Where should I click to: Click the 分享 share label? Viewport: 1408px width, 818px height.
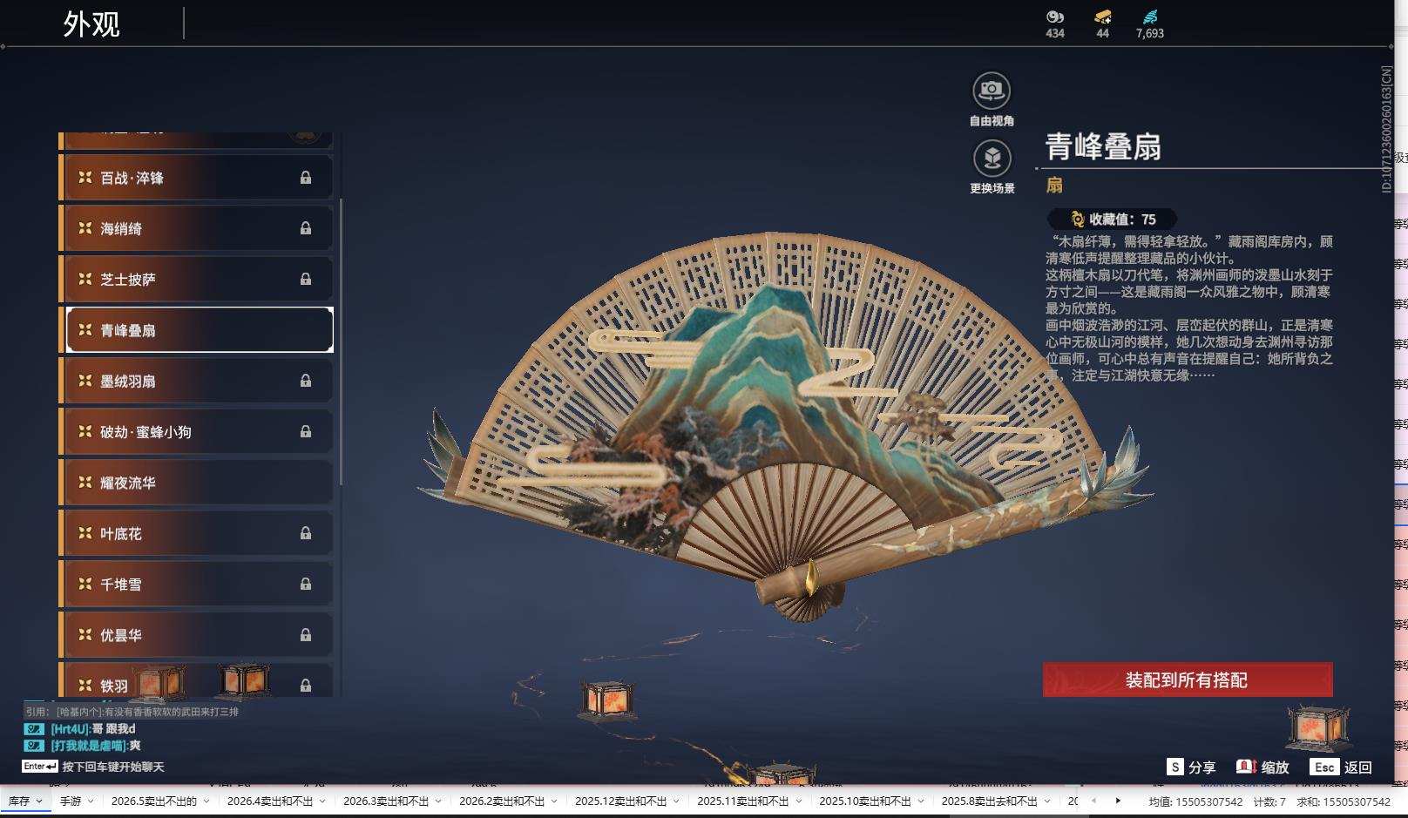[1202, 767]
